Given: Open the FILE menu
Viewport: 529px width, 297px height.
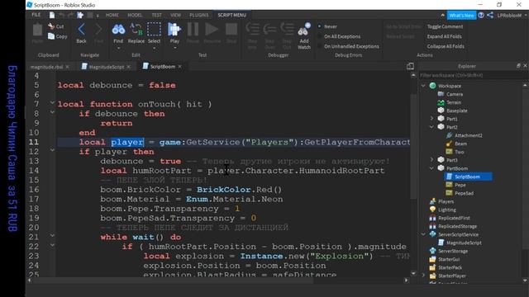Looking at the screenshot, I should (x=36, y=15).
